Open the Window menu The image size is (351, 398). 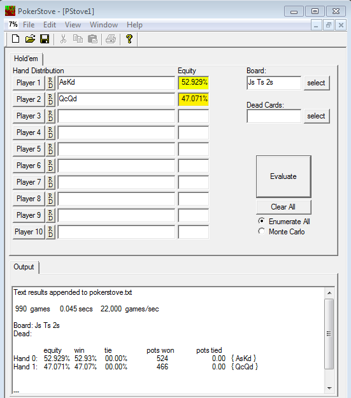104,25
